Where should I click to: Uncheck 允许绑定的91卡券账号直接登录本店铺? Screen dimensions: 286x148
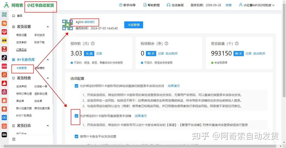click(76, 116)
